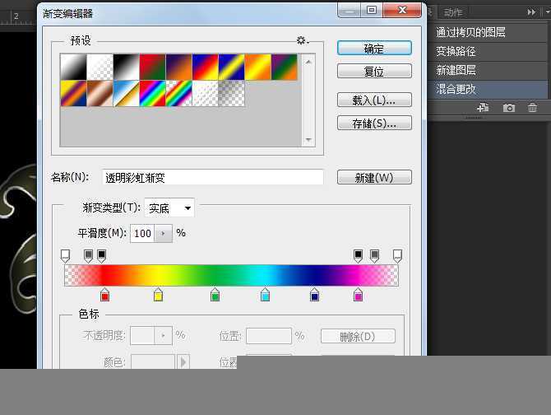Select the red-to-green gradient preset
Viewport: 551px width, 415px height.
coord(152,67)
